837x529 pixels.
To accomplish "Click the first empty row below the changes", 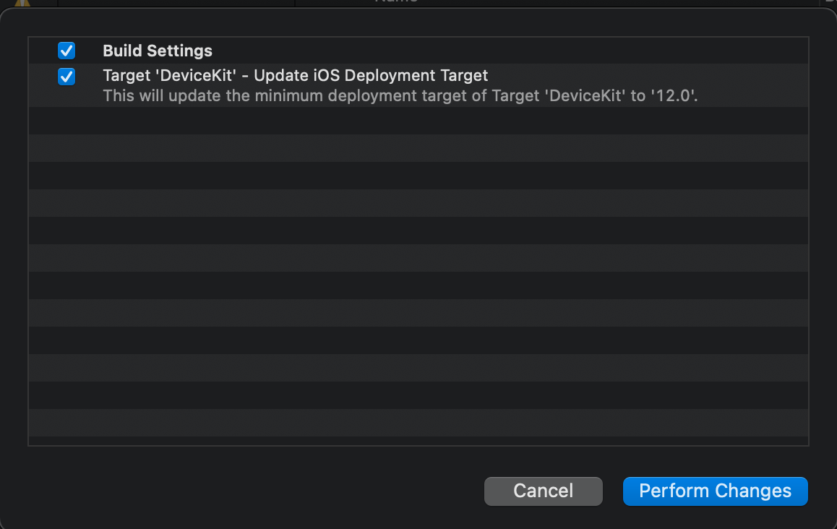I will pos(418,121).
